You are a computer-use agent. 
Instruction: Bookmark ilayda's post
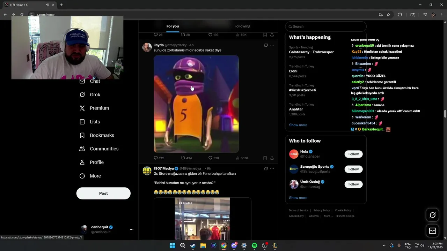click(265, 158)
